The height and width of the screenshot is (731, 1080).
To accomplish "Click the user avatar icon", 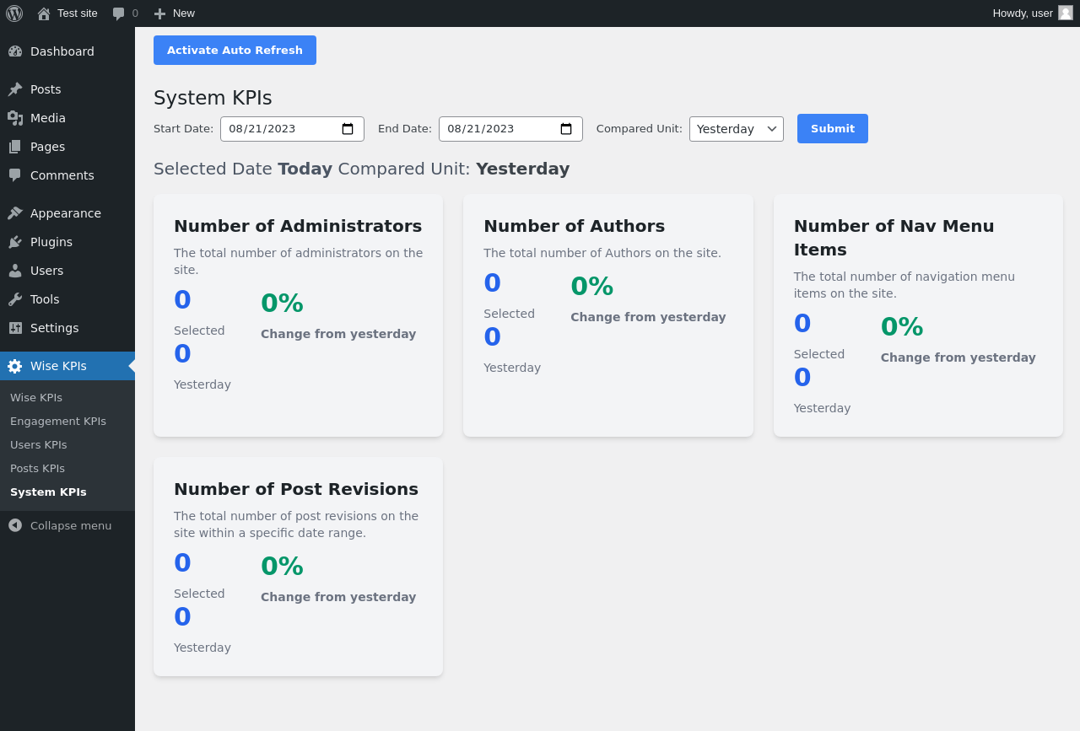I will coord(1066,13).
